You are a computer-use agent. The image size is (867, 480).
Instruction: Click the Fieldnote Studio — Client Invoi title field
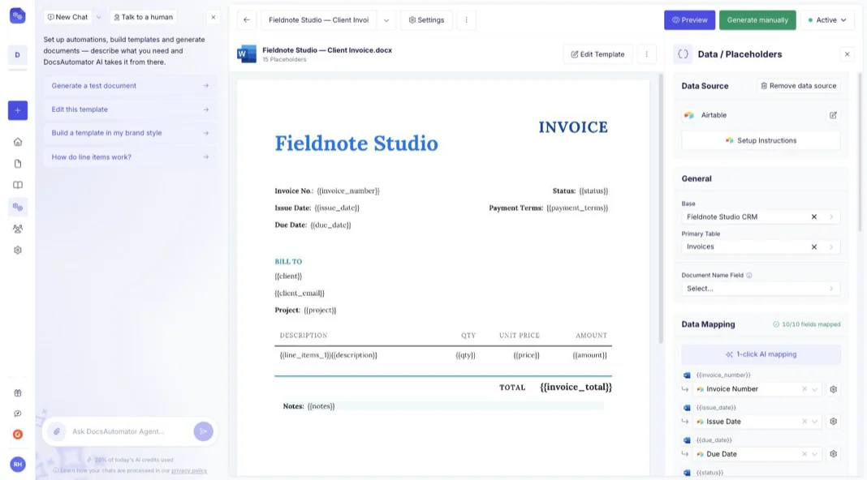[318, 20]
